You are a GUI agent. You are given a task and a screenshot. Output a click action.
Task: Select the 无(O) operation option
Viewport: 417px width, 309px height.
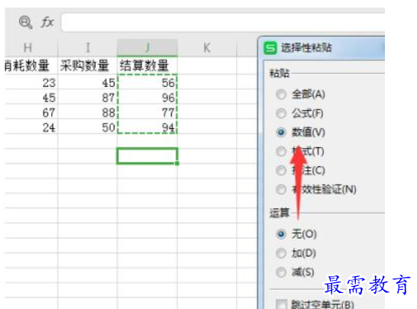point(296,234)
